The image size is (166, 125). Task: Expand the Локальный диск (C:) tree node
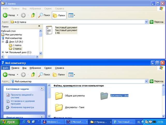click(3, 52)
